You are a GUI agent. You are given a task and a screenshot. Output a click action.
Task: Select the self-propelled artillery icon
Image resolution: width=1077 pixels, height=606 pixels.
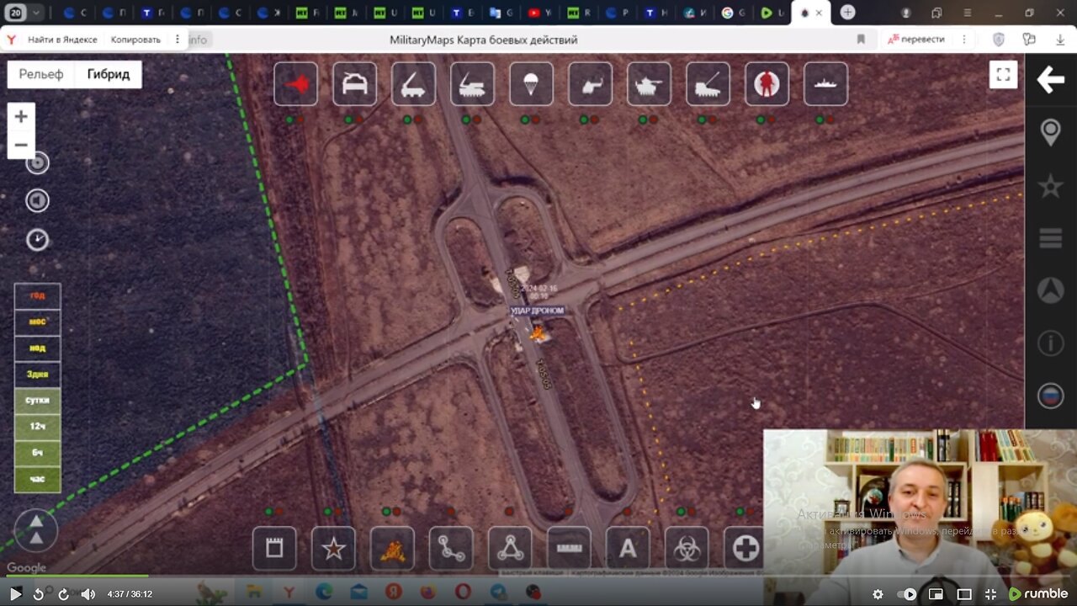472,83
